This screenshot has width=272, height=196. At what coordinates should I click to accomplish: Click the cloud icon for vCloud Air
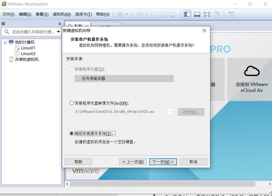click(252, 71)
